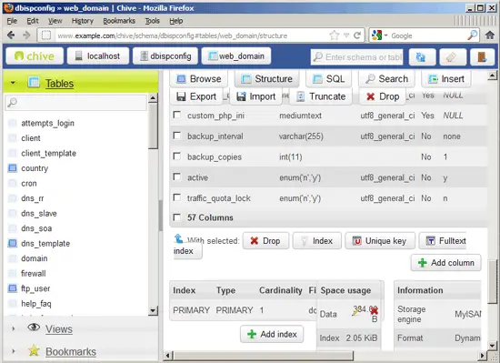The image size is (500, 363).
Task: Open the Bookmarks menu in Firefox
Action: click(119, 21)
